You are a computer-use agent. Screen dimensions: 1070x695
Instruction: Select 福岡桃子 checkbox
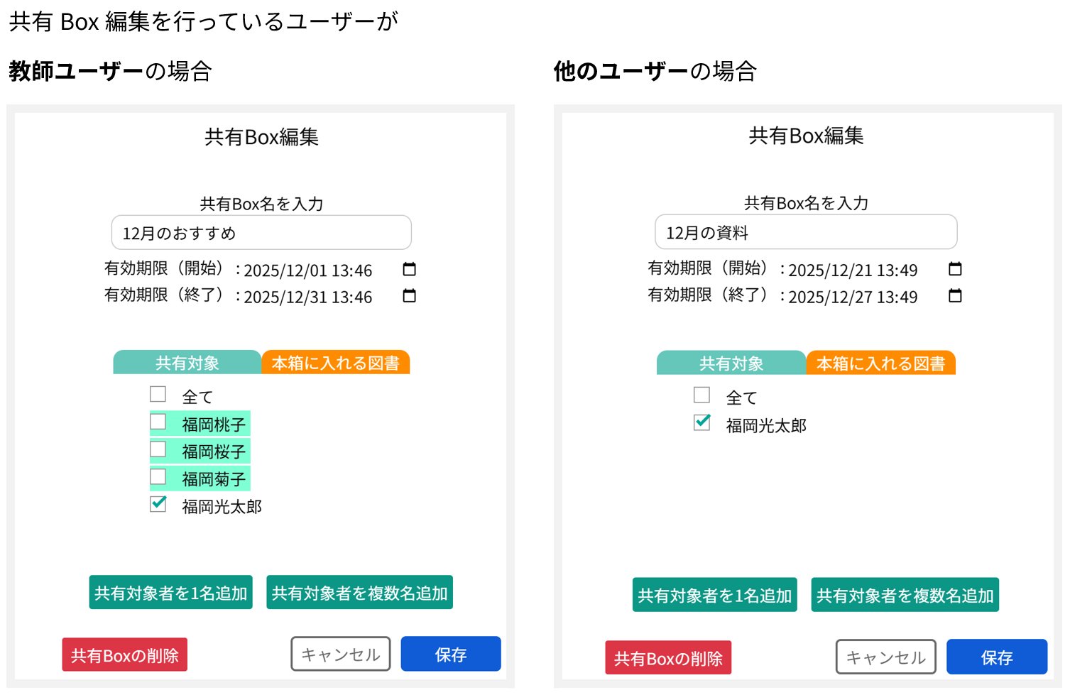(x=158, y=422)
